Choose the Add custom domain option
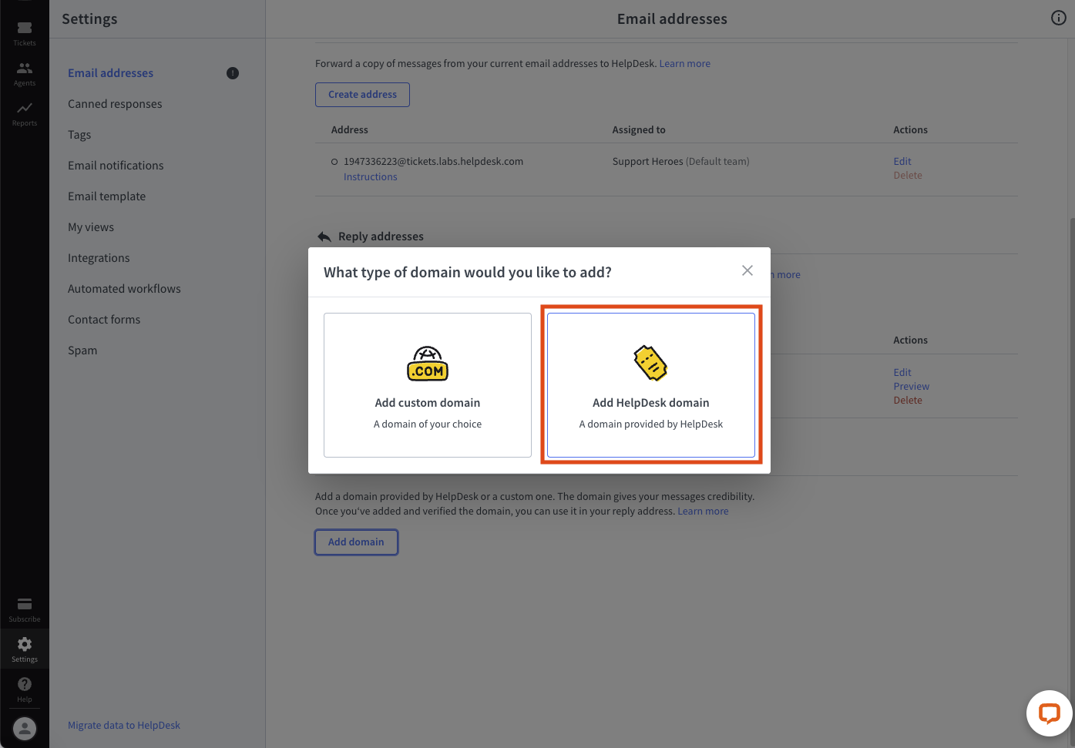The width and height of the screenshot is (1075, 748). tap(428, 384)
